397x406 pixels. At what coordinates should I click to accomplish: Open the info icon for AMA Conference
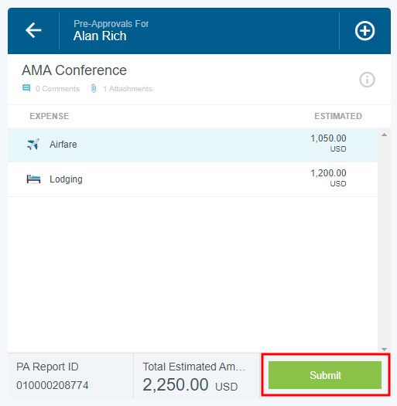coord(367,80)
